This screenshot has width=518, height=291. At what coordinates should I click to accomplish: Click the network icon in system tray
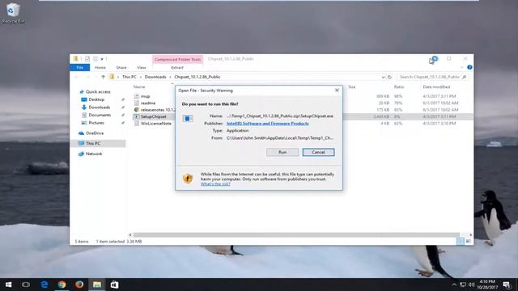coord(463,285)
